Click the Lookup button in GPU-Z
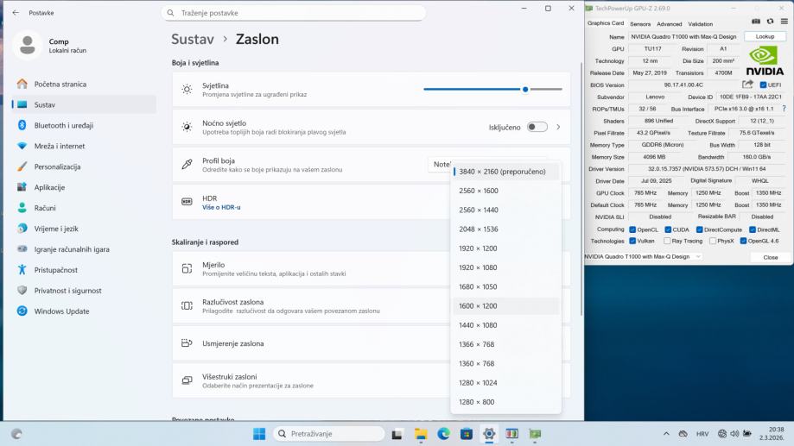This screenshot has width=794, height=446. pyautogui.click(x=765, y=36)
